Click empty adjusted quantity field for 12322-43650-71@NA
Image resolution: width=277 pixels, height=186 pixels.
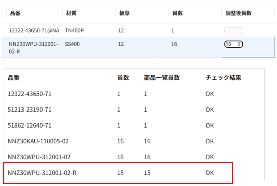(234, 31)
